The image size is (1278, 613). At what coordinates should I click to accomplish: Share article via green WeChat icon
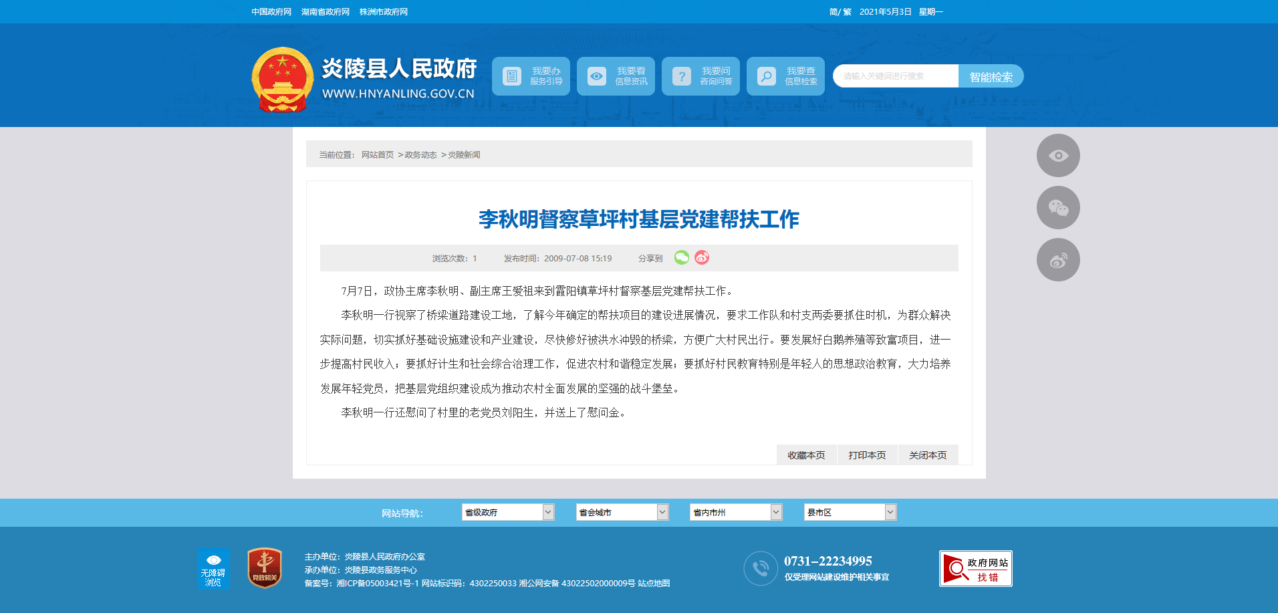[x=681, y=257]
